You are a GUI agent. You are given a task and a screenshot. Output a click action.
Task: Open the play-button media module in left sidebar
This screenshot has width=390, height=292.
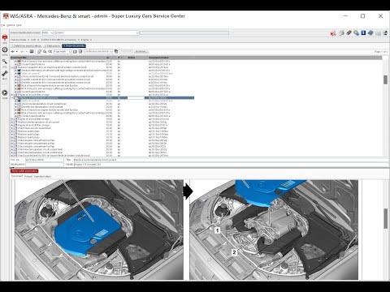click(5, 93)
